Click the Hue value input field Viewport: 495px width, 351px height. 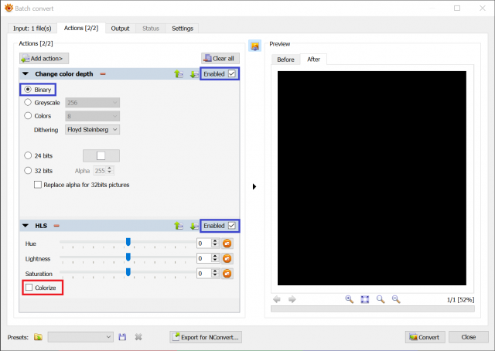(x=204, y=244)
